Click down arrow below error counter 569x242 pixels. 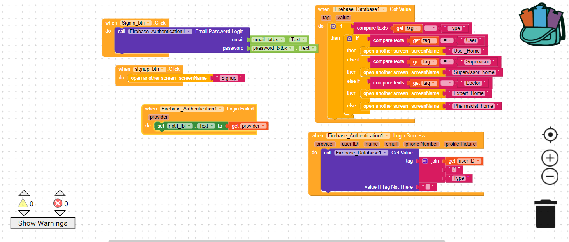pyautogui.click(x=60, y=213)
